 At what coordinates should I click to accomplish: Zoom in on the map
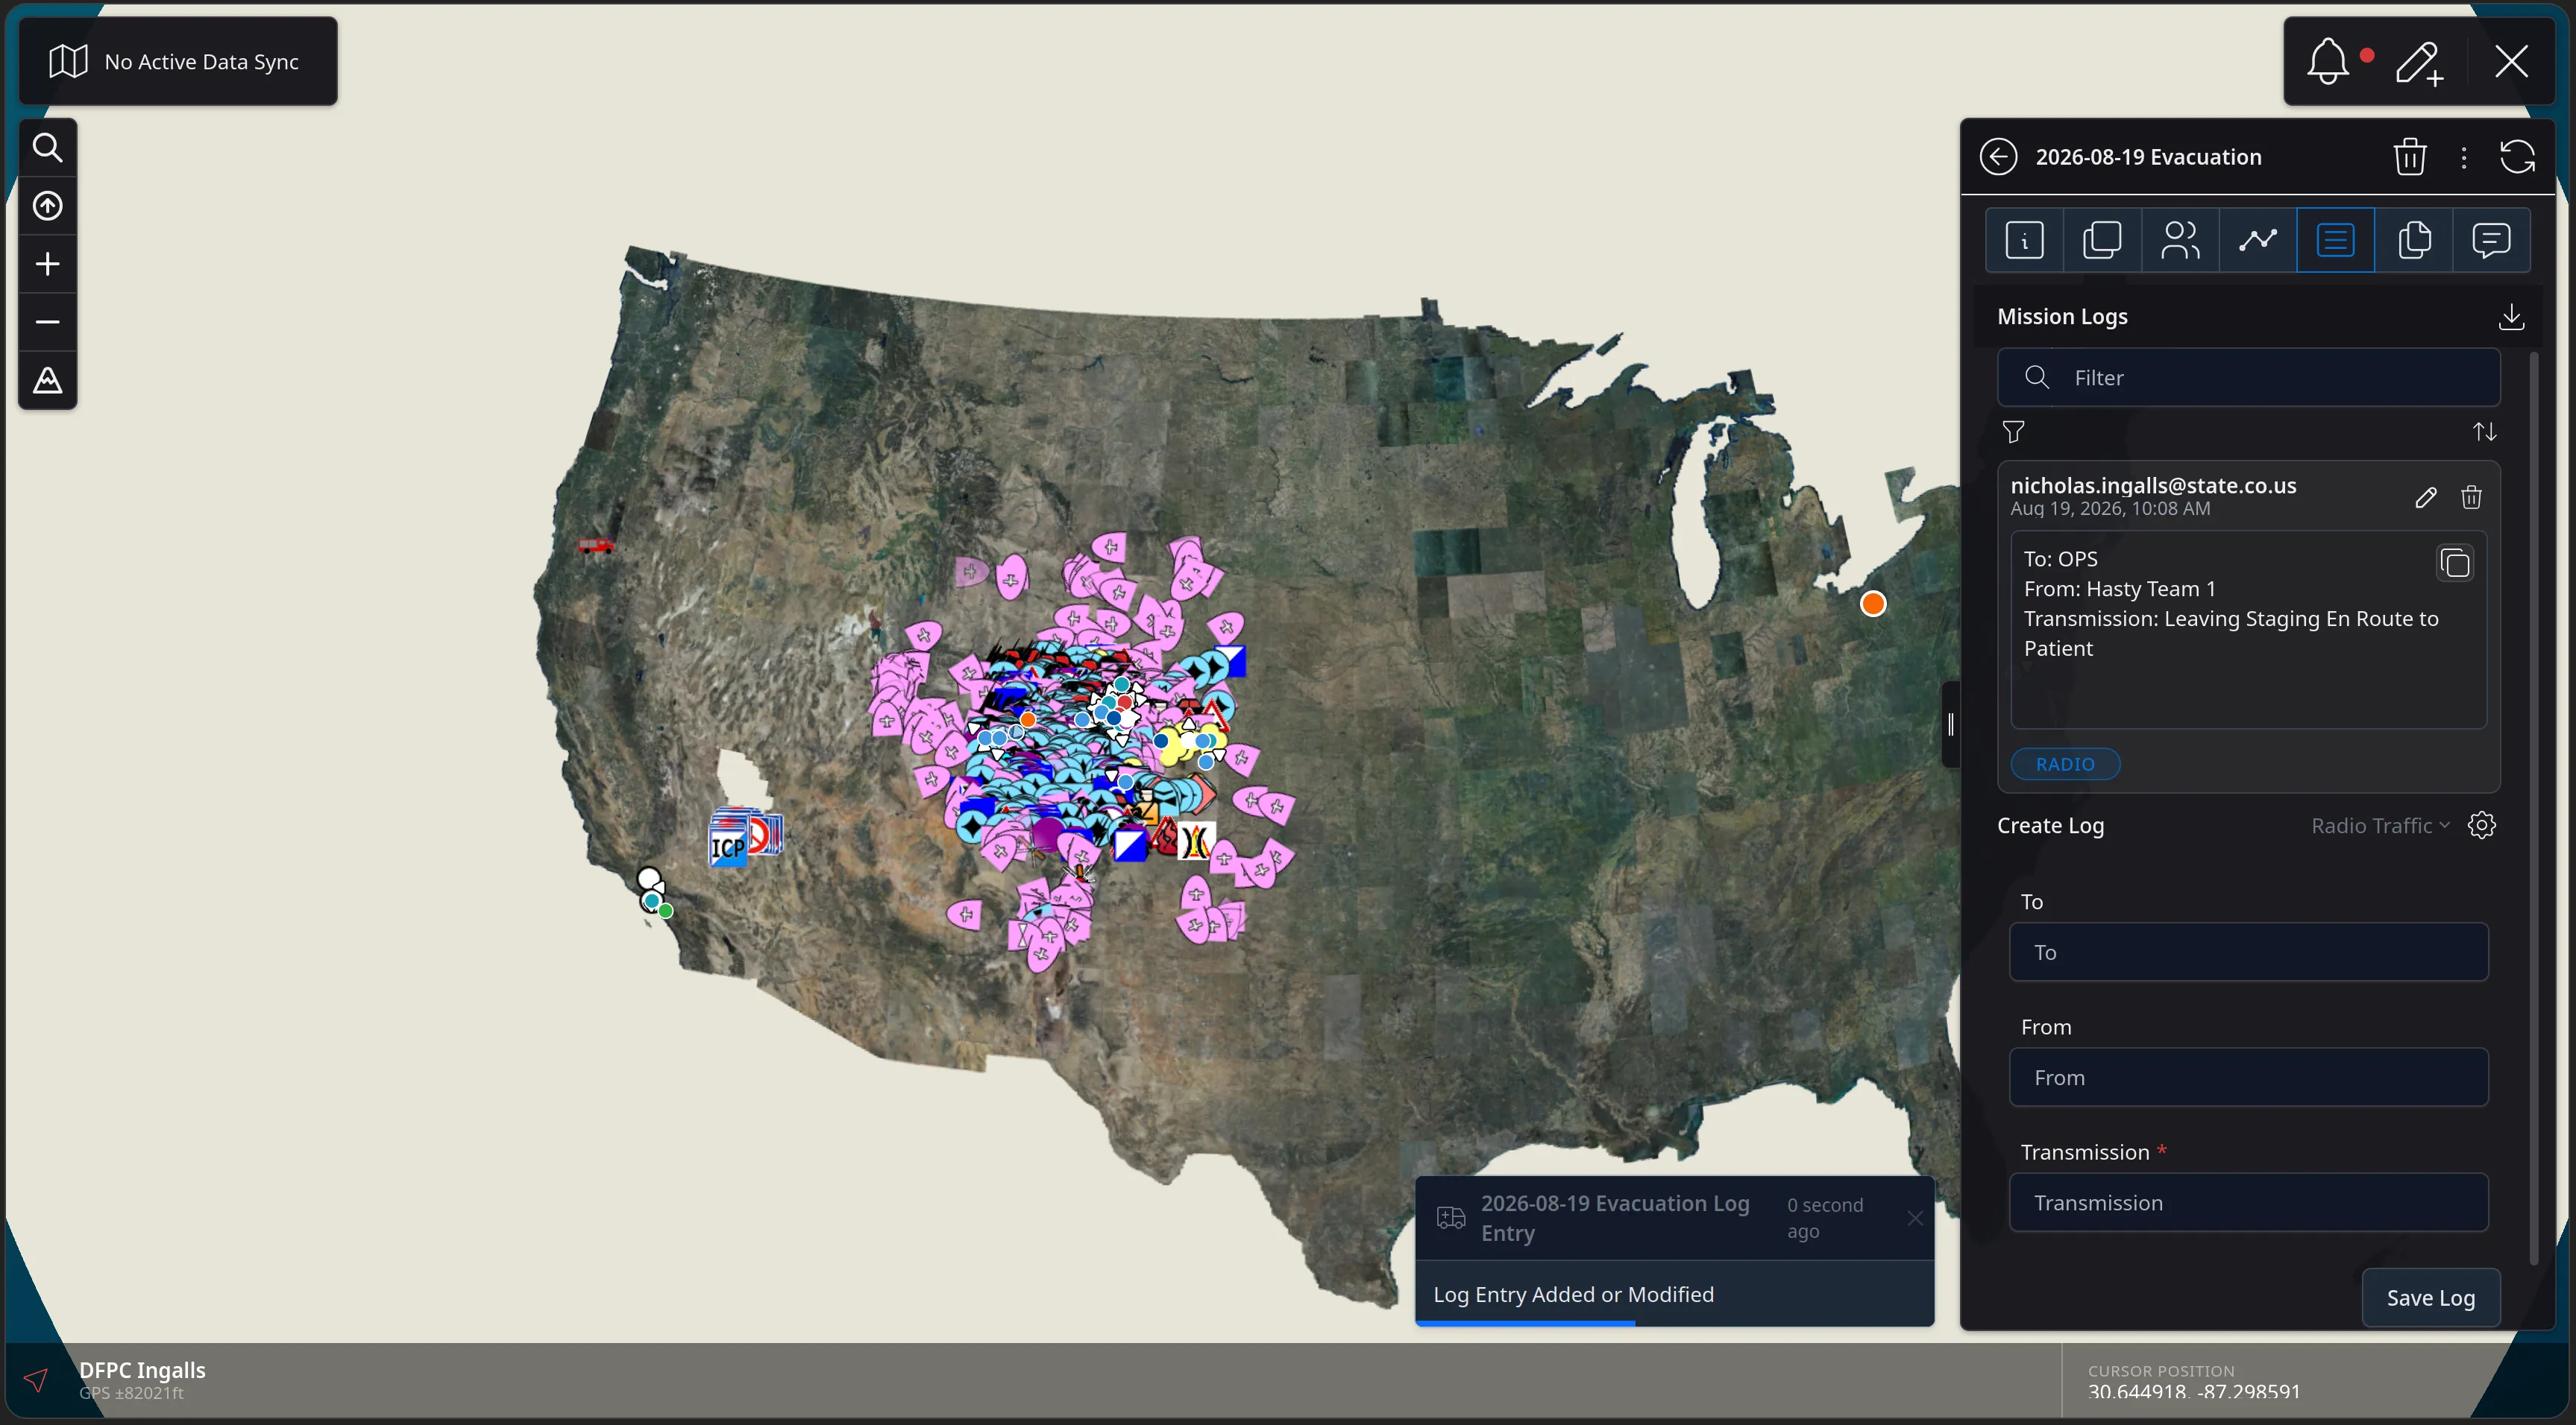[47, 264]
